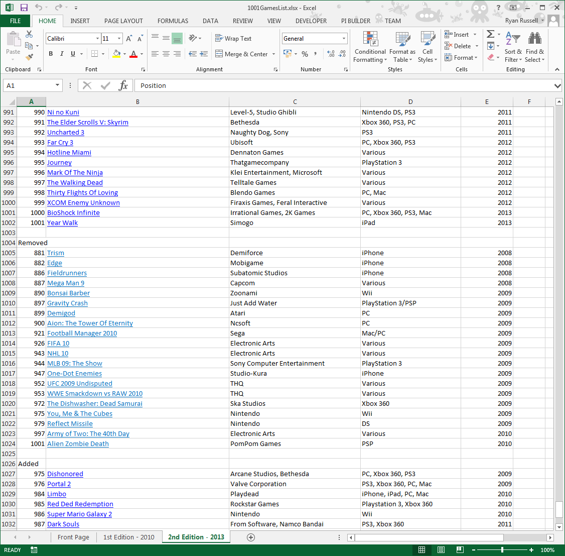565x556 pixels.
Task: Open the text Orientation options
Action: (x=195, y=38)
